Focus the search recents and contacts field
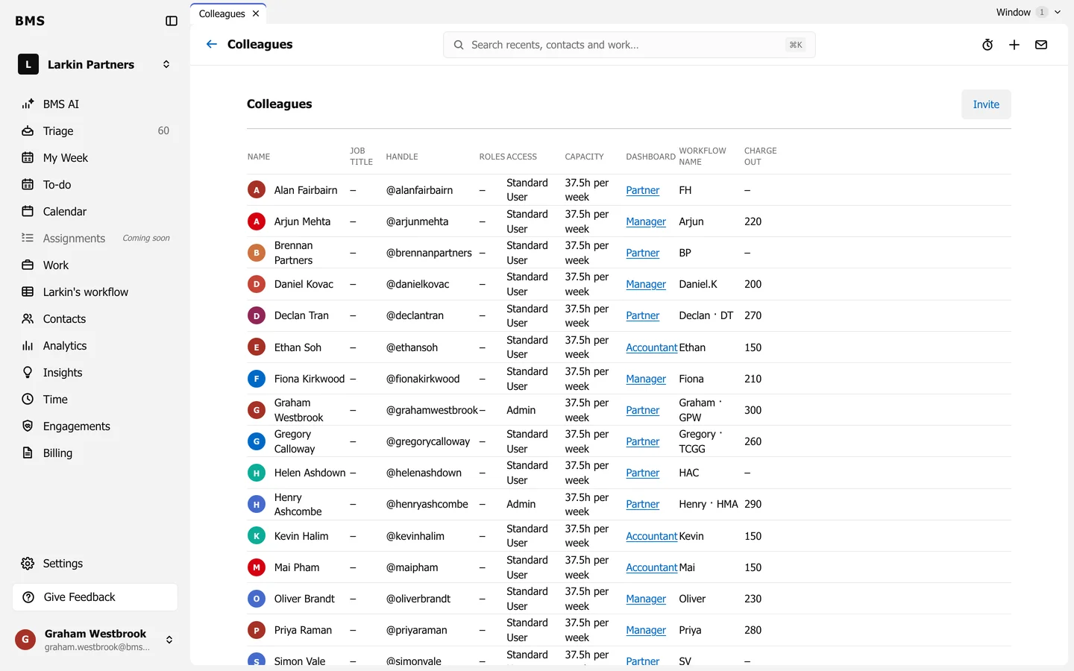1074x671 pixels. (x=629, y=45)
